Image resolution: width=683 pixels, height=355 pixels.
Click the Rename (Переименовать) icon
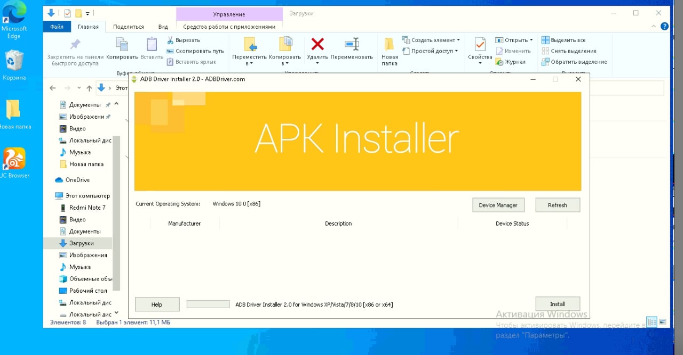352,44
